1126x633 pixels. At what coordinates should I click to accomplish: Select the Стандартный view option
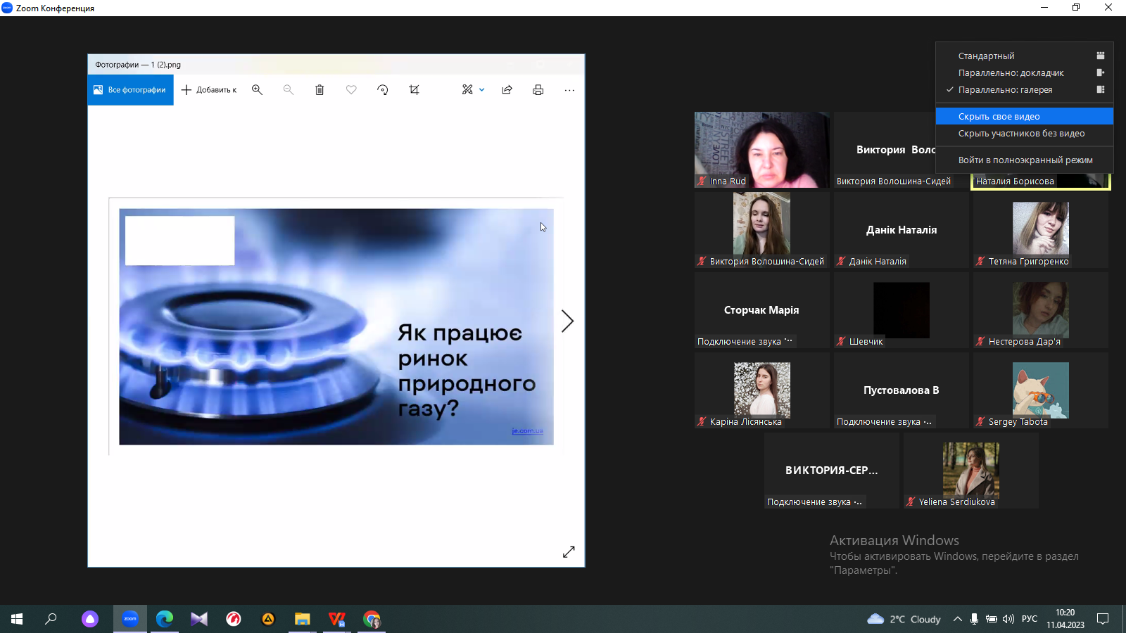click(x=986, y=56)
